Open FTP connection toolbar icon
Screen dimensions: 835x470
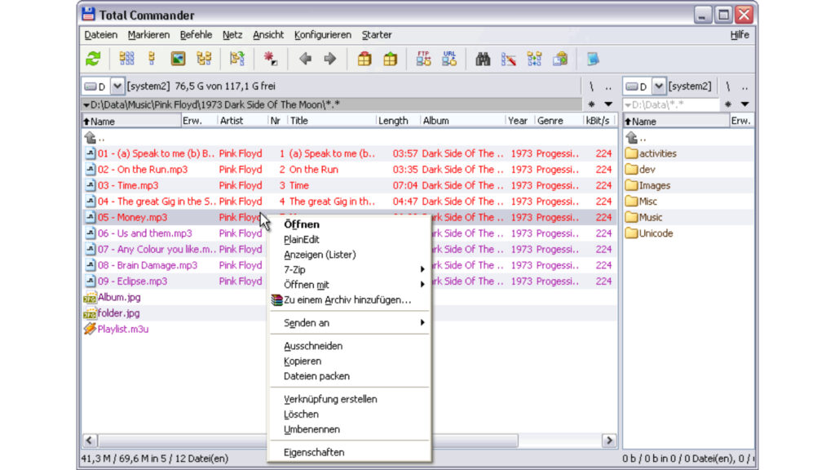coord(423,59)
